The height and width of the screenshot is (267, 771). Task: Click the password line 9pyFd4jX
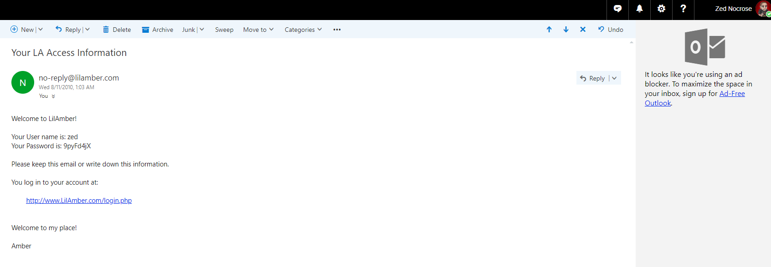pyautogui.click(x=51, y=146)
